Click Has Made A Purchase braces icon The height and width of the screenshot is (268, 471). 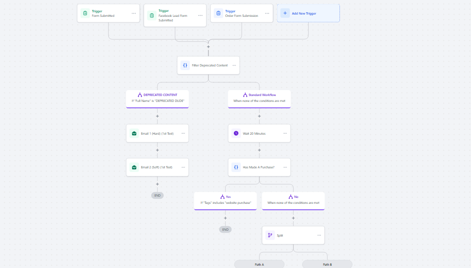point(236,167)
